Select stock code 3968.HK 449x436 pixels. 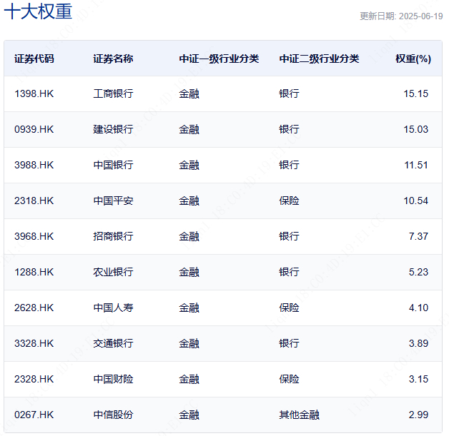(34, 237)
